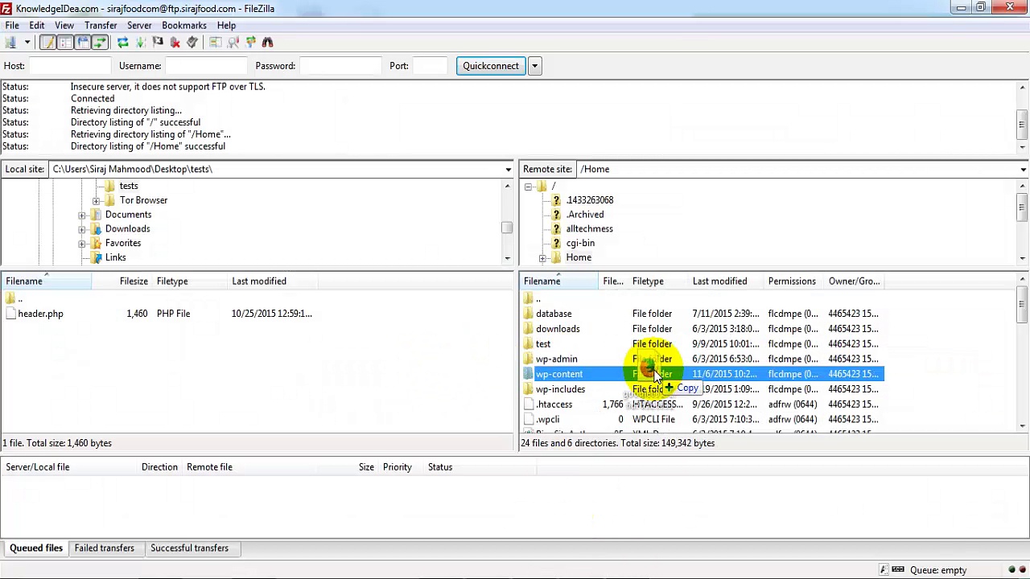Switch to the Successful transfers tab

pyautogui.click(x=189, y=548)
